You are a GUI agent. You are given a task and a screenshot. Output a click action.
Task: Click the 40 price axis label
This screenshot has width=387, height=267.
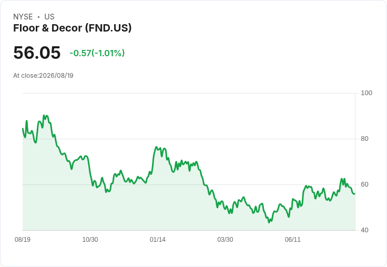coord(364,230)
